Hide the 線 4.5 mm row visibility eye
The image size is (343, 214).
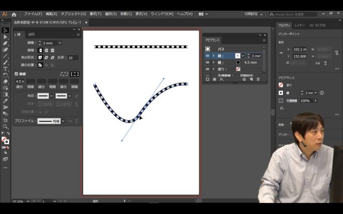tap(207, 63)
